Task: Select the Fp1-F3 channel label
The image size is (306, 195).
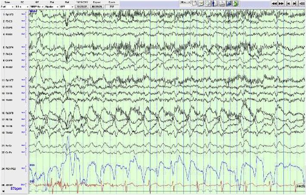Action: pos(10,15)
